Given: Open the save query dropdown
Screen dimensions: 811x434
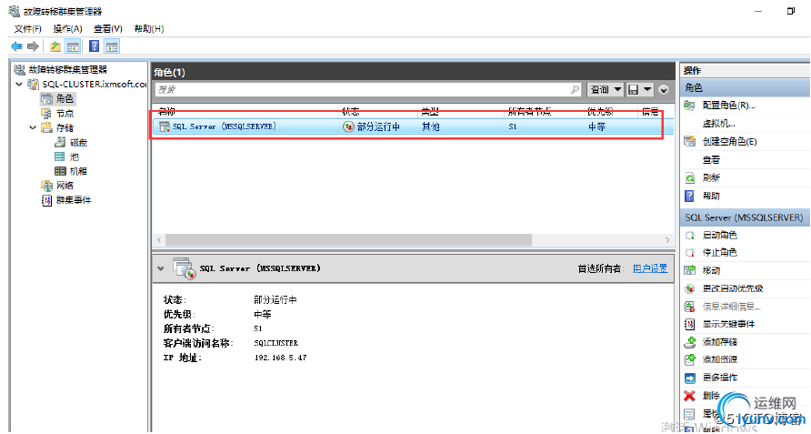Looking at the screenshot, I should coord(640,89).
